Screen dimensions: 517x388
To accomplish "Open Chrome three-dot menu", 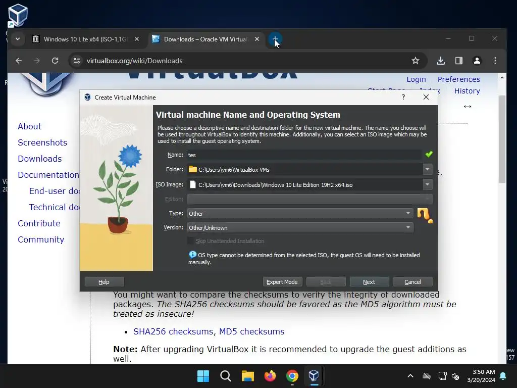I will 495,61.
